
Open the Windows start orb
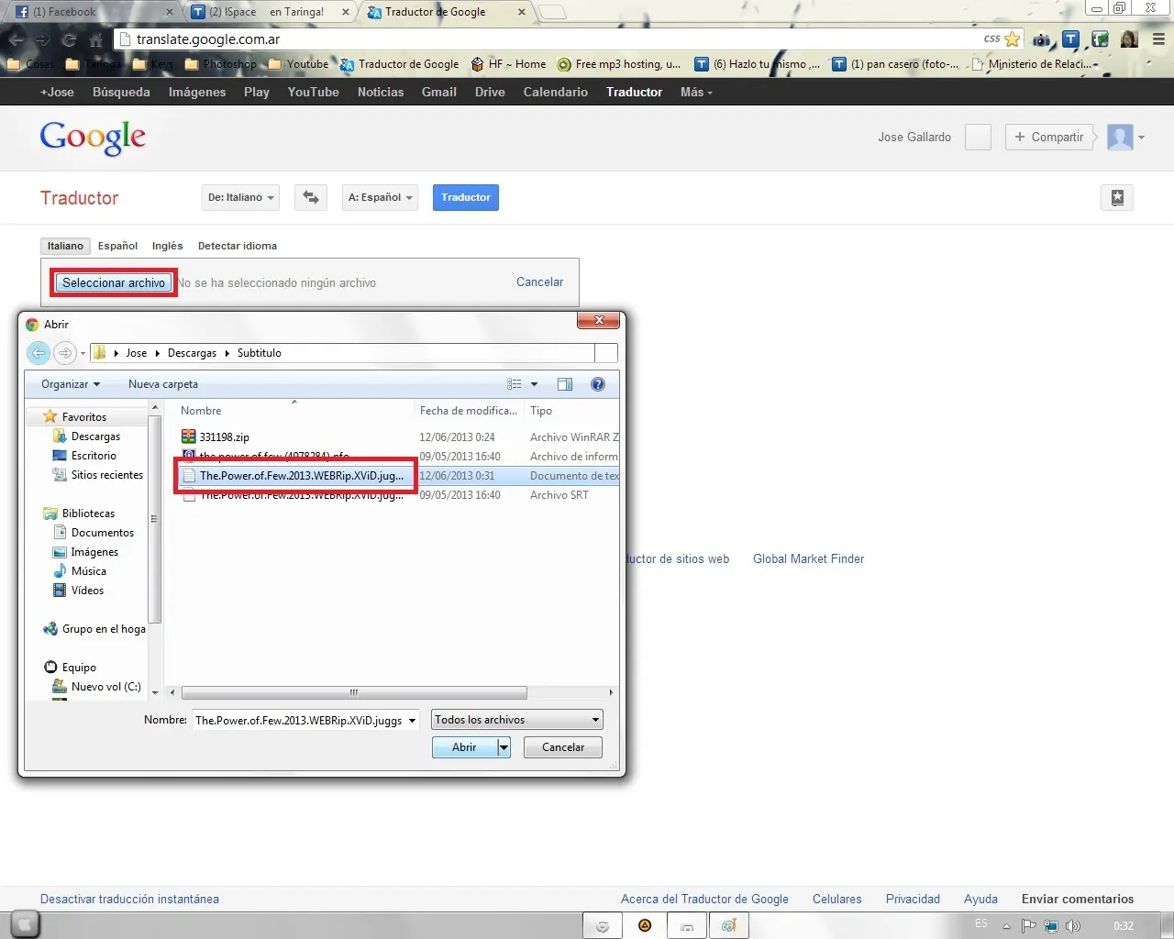click(25, 925)
